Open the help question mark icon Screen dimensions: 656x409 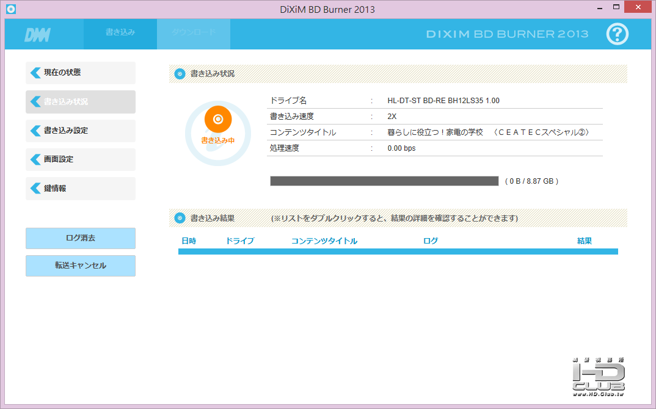[x=617, y=34]
